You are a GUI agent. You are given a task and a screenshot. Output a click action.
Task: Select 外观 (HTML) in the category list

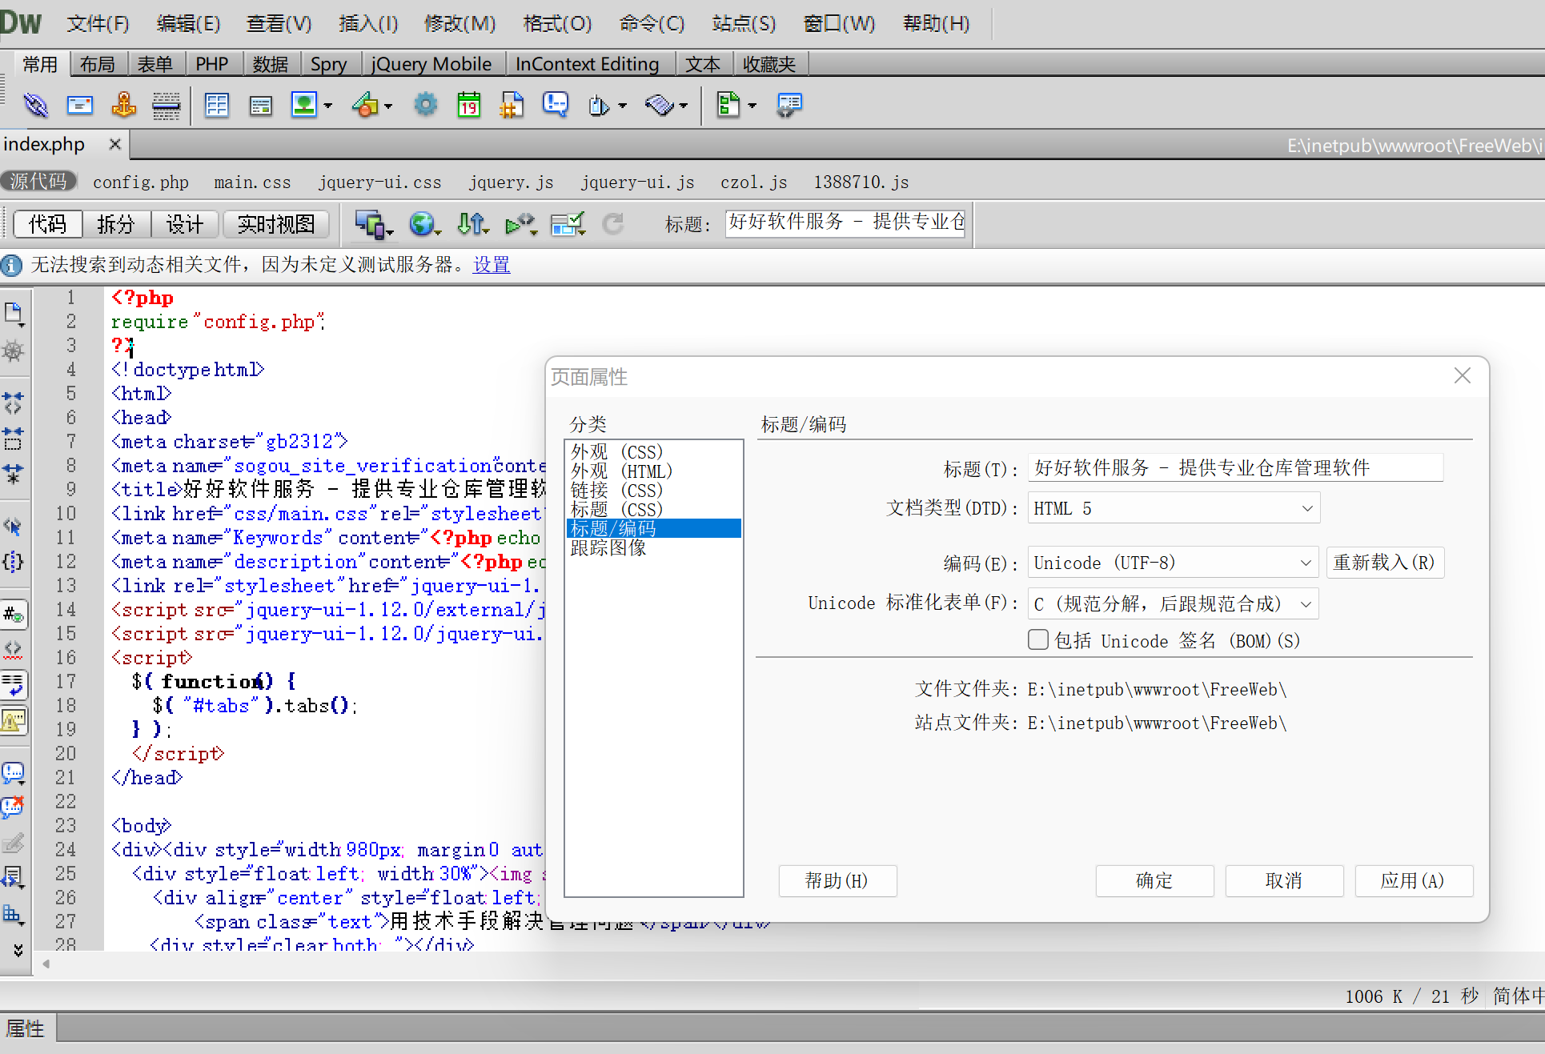point(653,471)
